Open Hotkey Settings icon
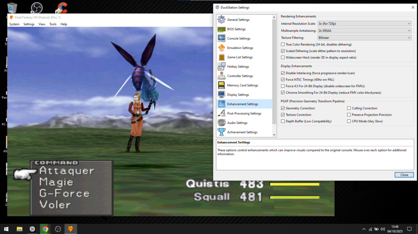Image resolution: width=418 pixels, height=234 pixels. (221, 66)
